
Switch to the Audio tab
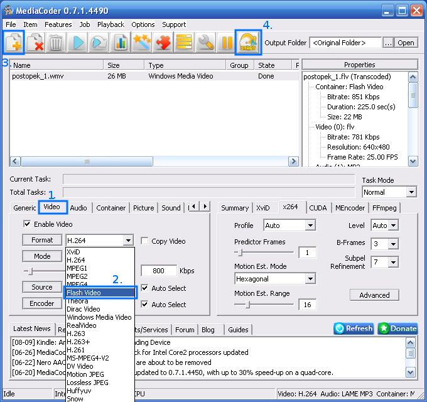pos(78,208)
